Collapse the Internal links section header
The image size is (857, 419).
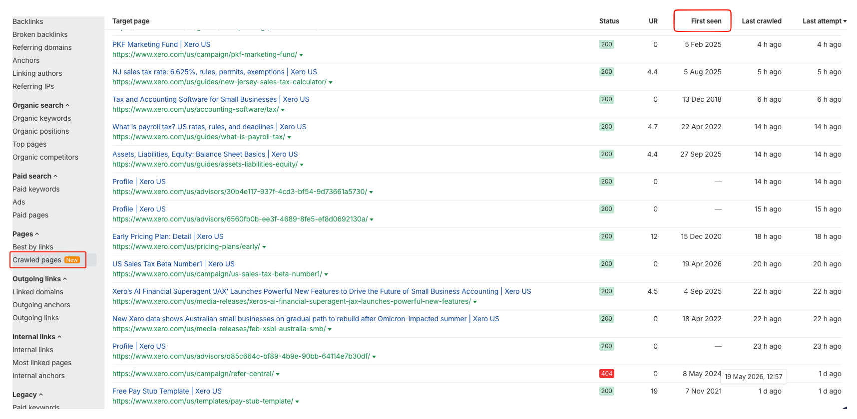[x=37, y=337]
